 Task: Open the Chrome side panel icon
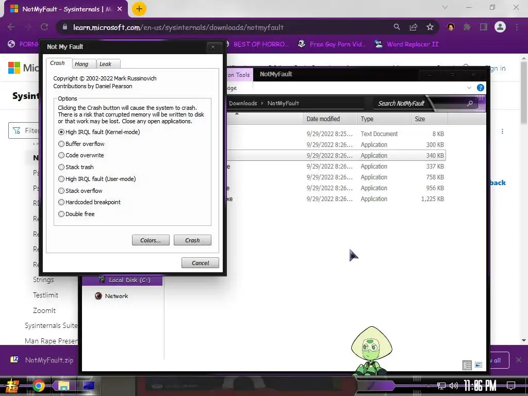pos(484,27)
